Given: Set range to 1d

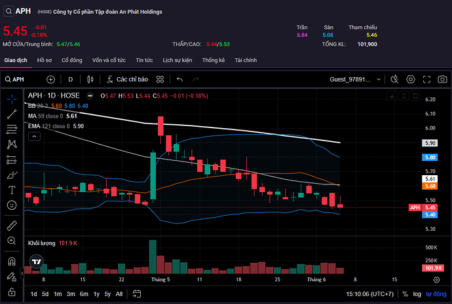Looking at the screenshot, I should (33, 294).
